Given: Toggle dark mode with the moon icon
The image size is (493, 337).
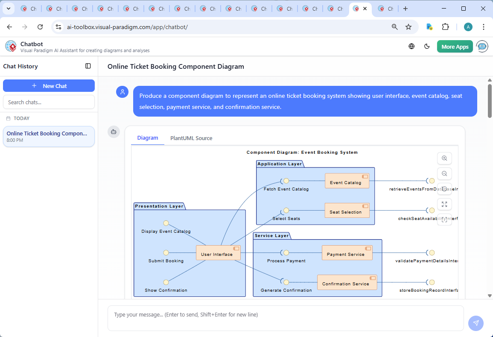Looking at the screenshot, I should point(427,46).
